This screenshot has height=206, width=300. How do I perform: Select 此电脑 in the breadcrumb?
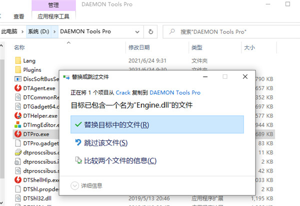(x=9, y=31)
